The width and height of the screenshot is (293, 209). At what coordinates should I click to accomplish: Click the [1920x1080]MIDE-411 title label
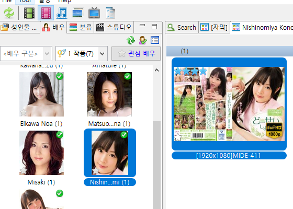click(x=229, y=156)
